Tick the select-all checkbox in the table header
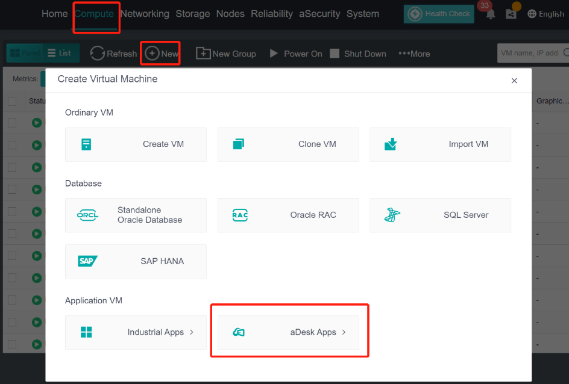Viewport: 569px width, 384px height. point(12,101)
